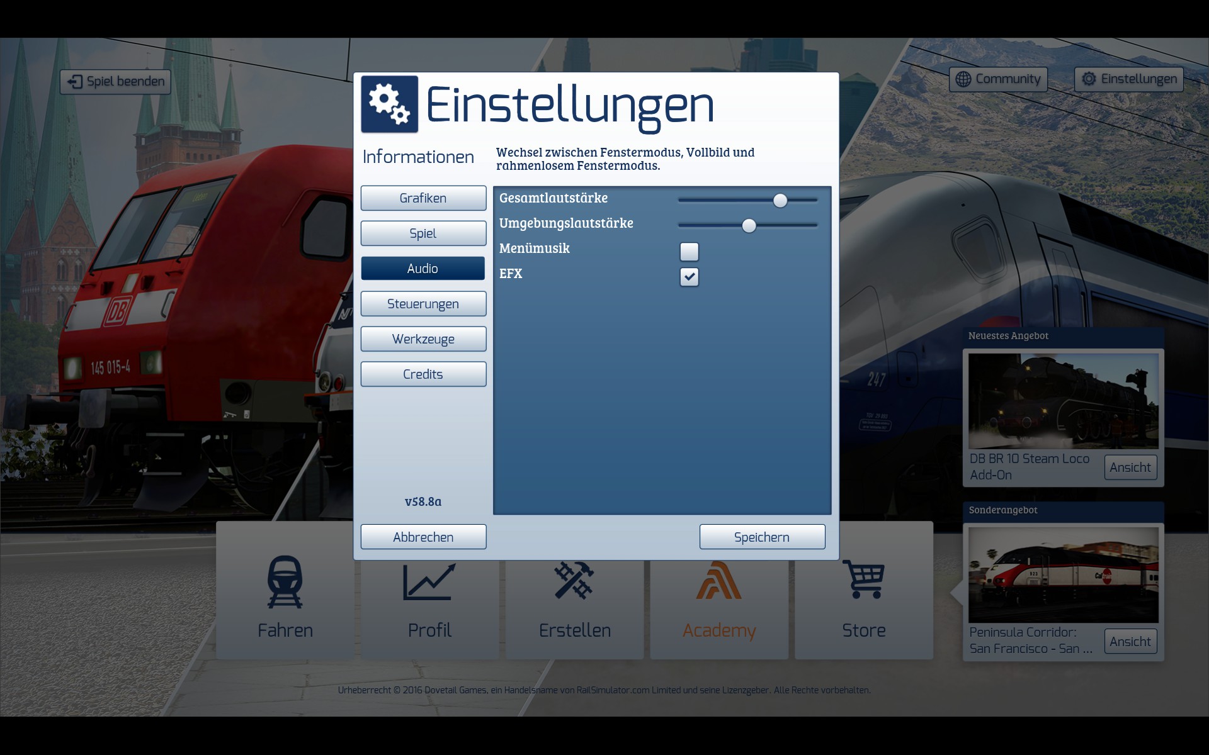The image size is (1209, 755).
Task: Click the Einstellungen gears icon in dialog header
Action: click(389, 104)
